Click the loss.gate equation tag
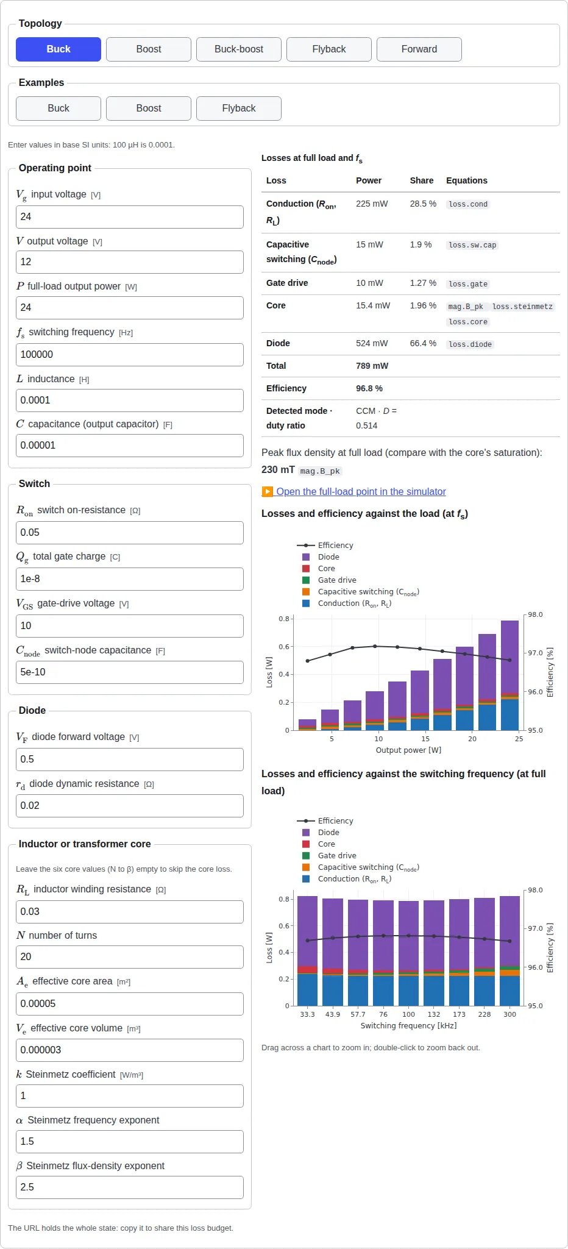Screen dimensions: 568x1249 (468, 284)
